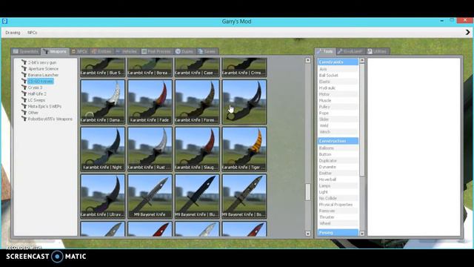Expand the Posing tool category

click(x=338, y=232)
